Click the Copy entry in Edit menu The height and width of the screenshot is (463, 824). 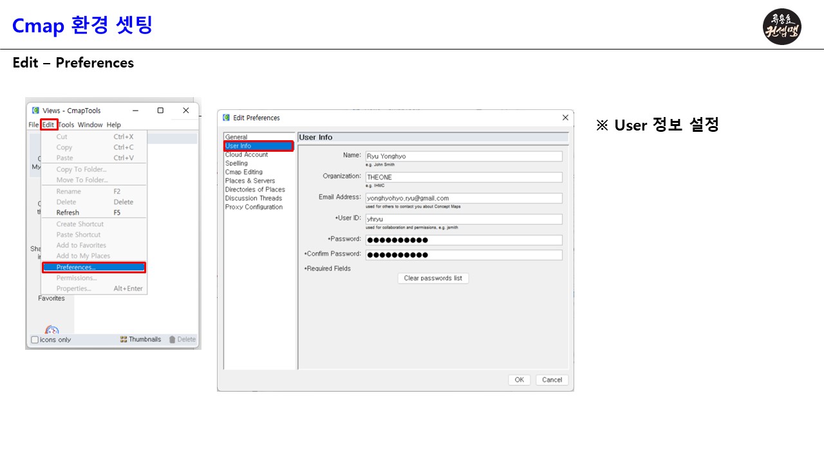94,147
